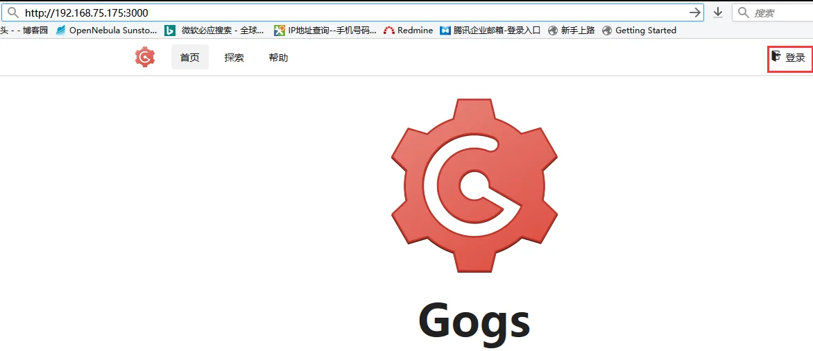Viewport: 813px width, 351px height.
Task: Open the Getting Started bookmark
Action: (x=639, y=31)
